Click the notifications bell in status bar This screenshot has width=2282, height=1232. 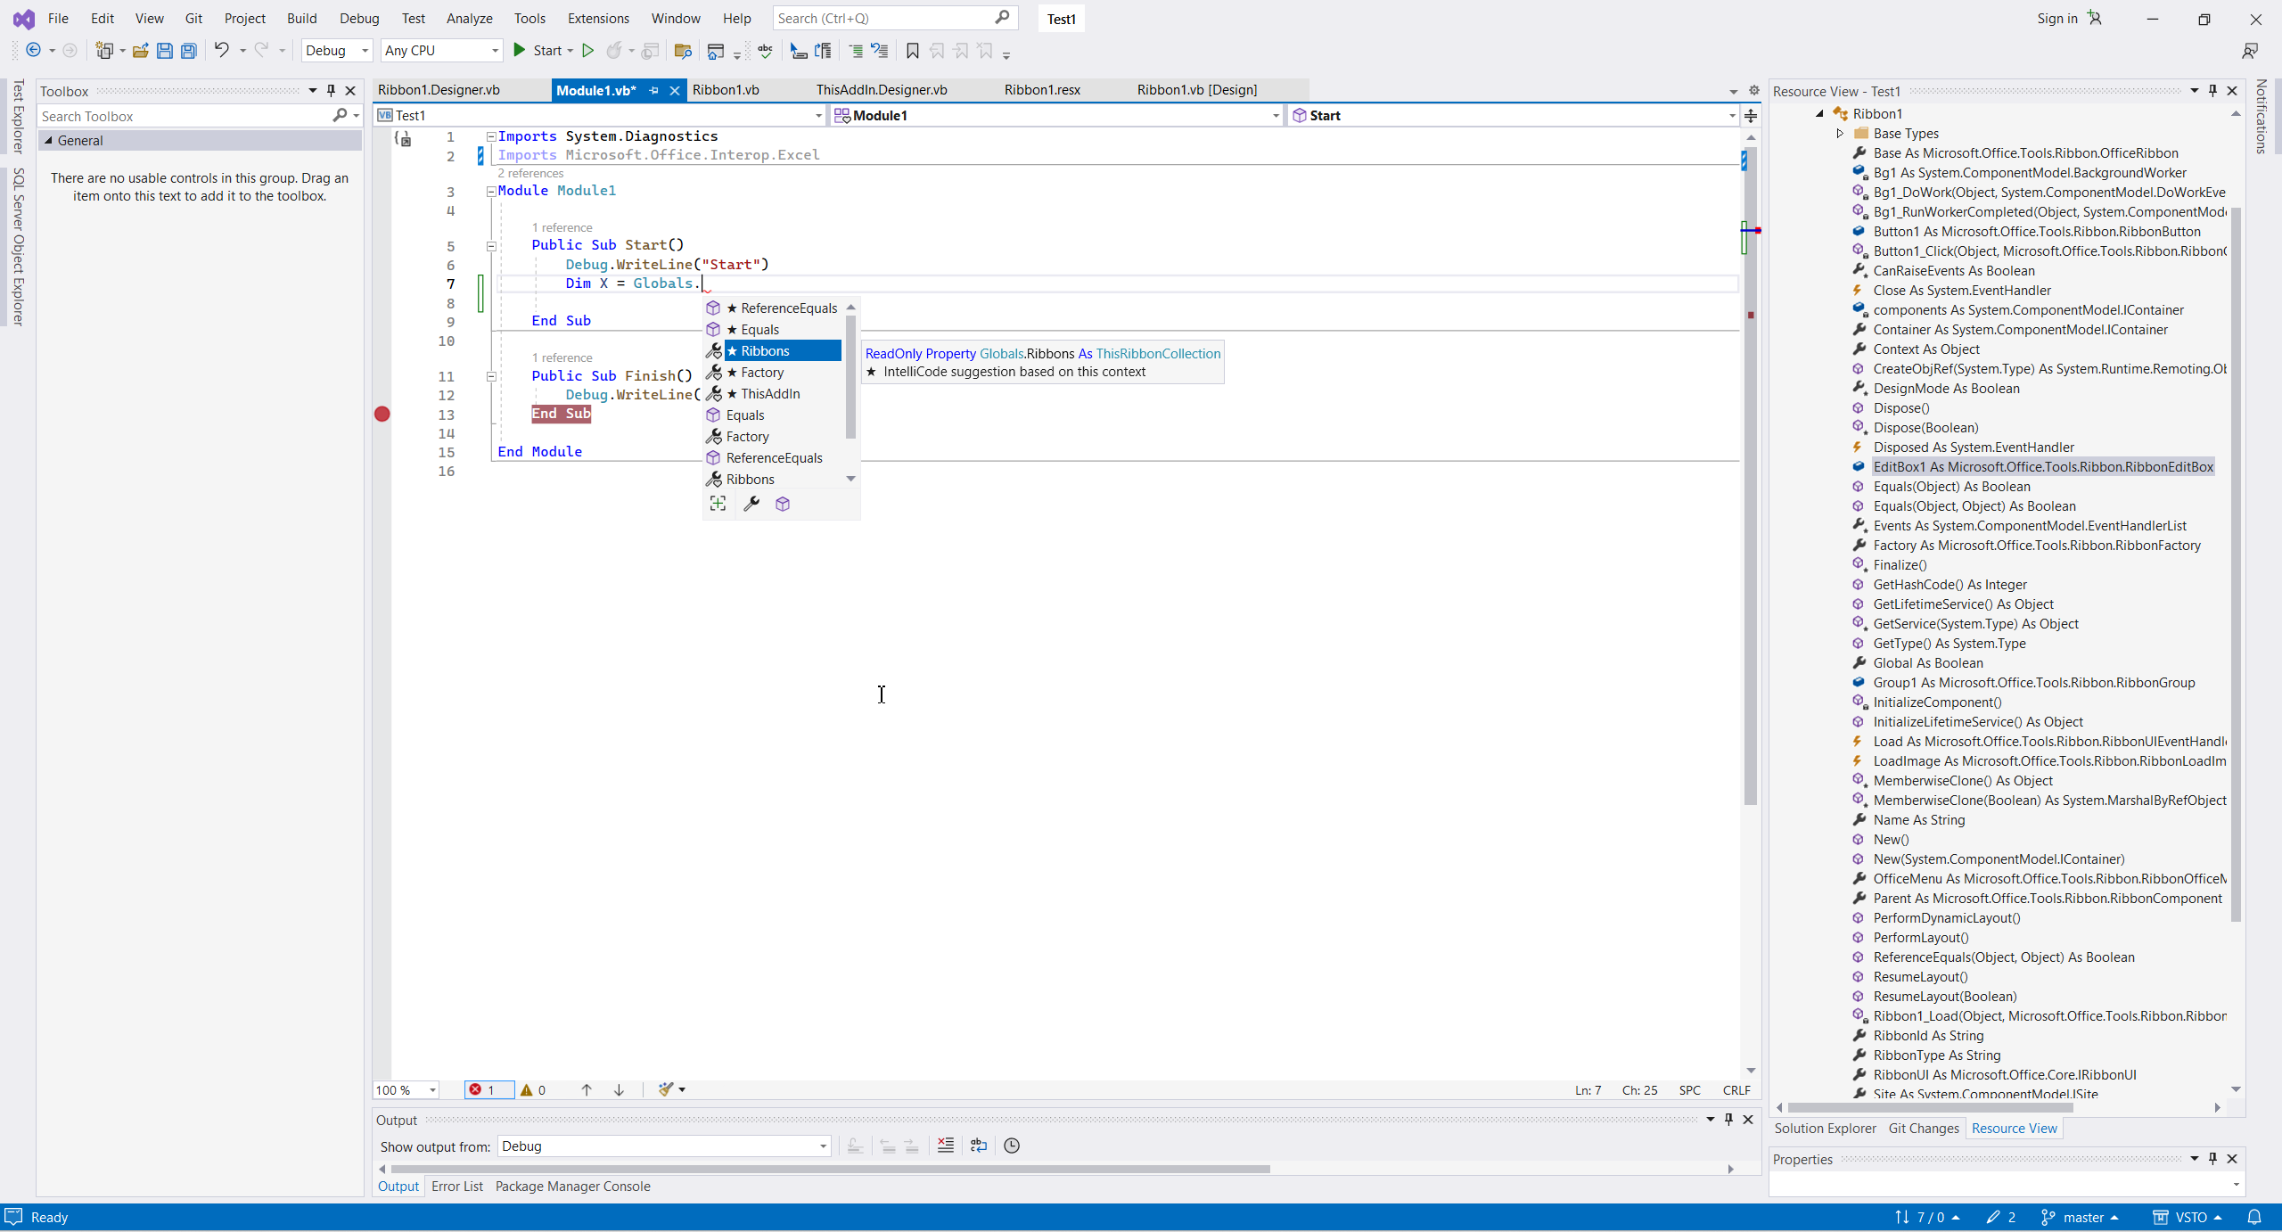coord(2254,1217)
